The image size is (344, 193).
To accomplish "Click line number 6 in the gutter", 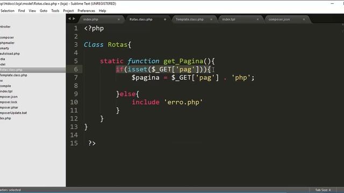I will [76, 69].
